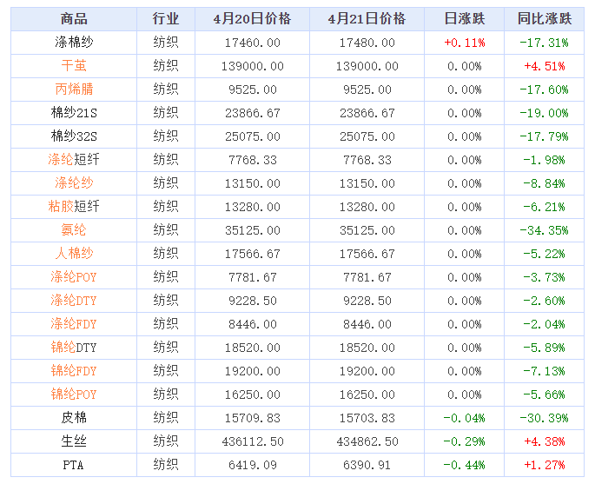Screen dimensions: 595x484
Task: Open the 锦纶FDY commodity link
Action: tap(74, 371)
